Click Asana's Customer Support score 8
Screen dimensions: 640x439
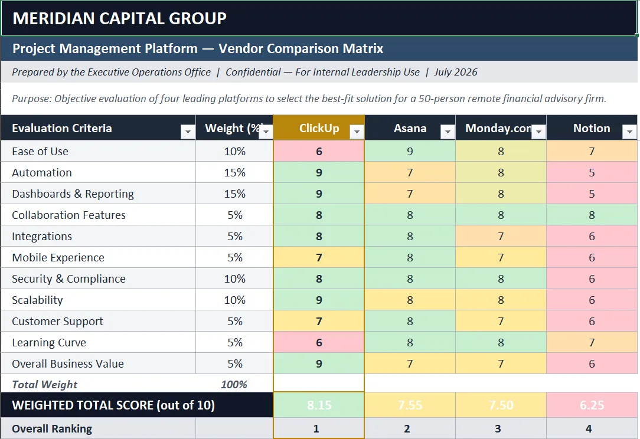click(410, 321)
